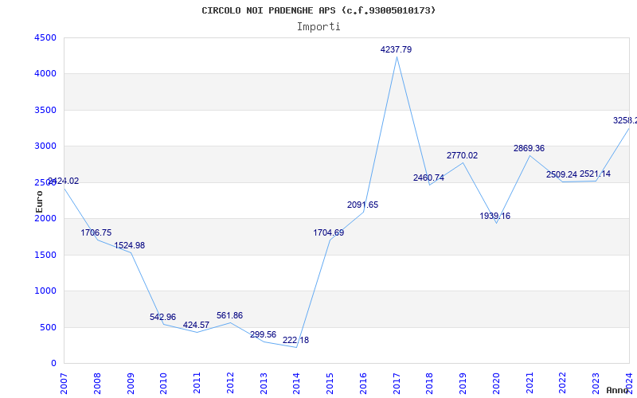Screen dimensions: 637x398
Task: Click the 4500 y-axis tick label
Action: [45, 37]
